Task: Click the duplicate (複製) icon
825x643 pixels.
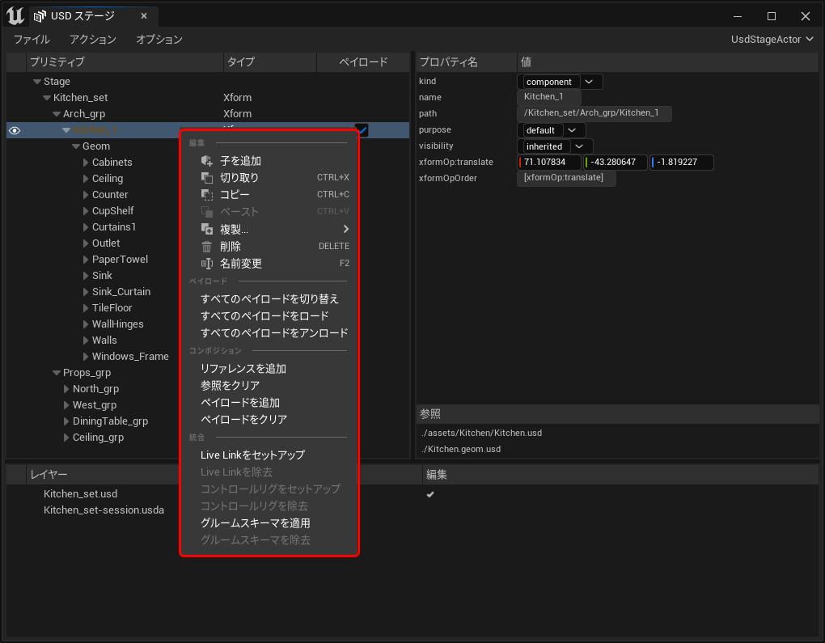Action: click(x=206, y=230)
